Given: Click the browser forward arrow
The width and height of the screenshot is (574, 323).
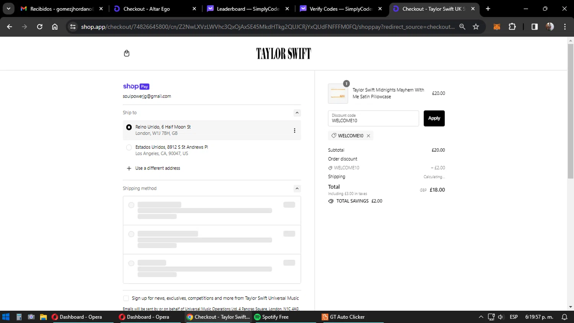Looking at the screenshot, I should 24,27.
